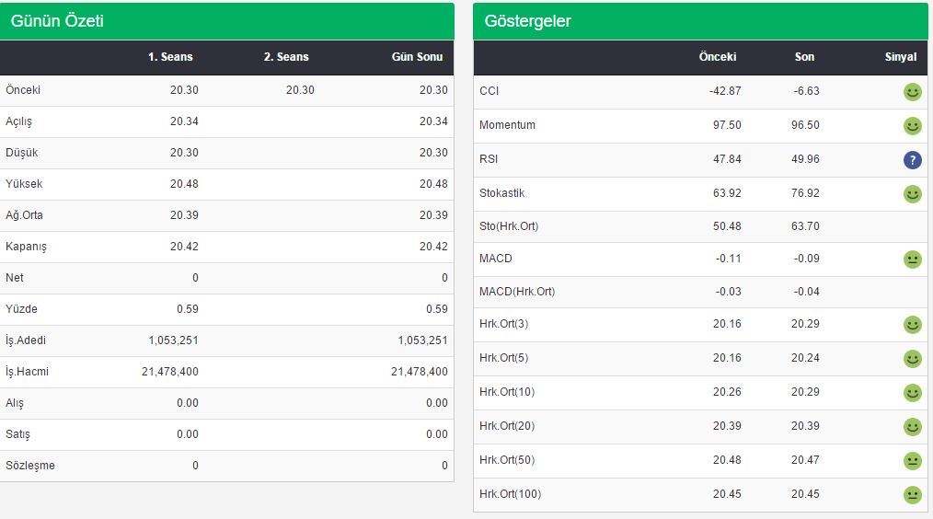This screenshot has height=519, width=933.
Task: Click the 1. Seans column header
Action: tap(170, 57)
